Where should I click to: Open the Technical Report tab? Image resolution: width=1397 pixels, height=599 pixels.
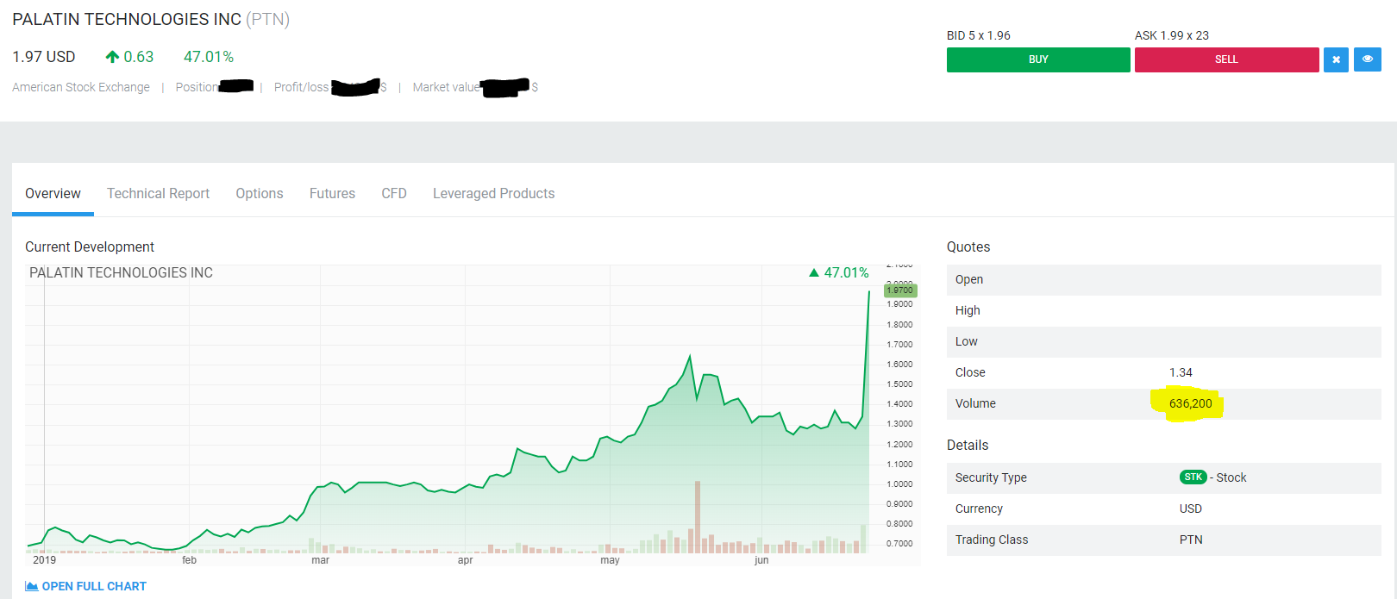[158, 194]
